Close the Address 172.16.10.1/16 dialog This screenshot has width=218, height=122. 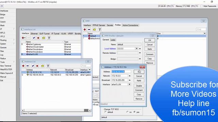[x=142, y=67]
